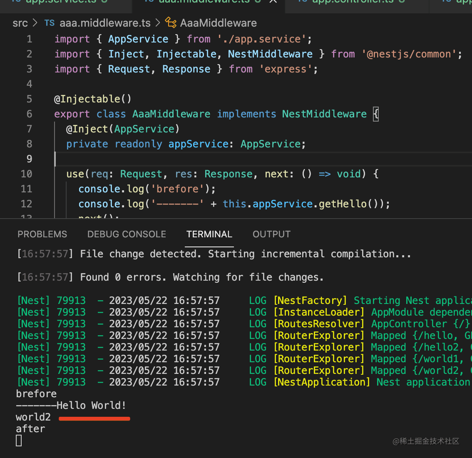Open the PROBLEMS panel tab
The image size is (472, 458).
point(42,234)
